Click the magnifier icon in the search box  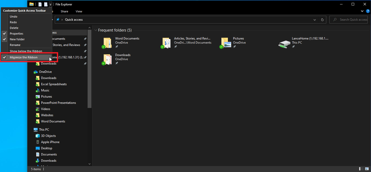[335, 20]
